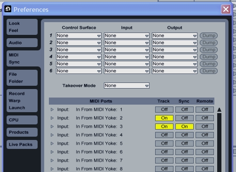Switch to the Products tab

tap(22, 132)
